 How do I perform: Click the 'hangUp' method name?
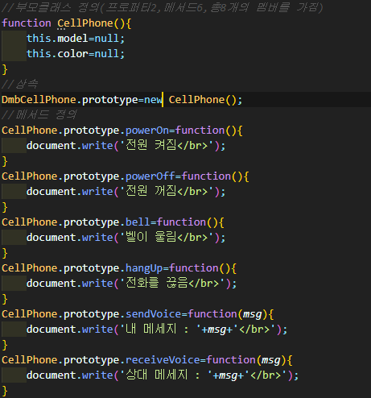tap(144, 268)
